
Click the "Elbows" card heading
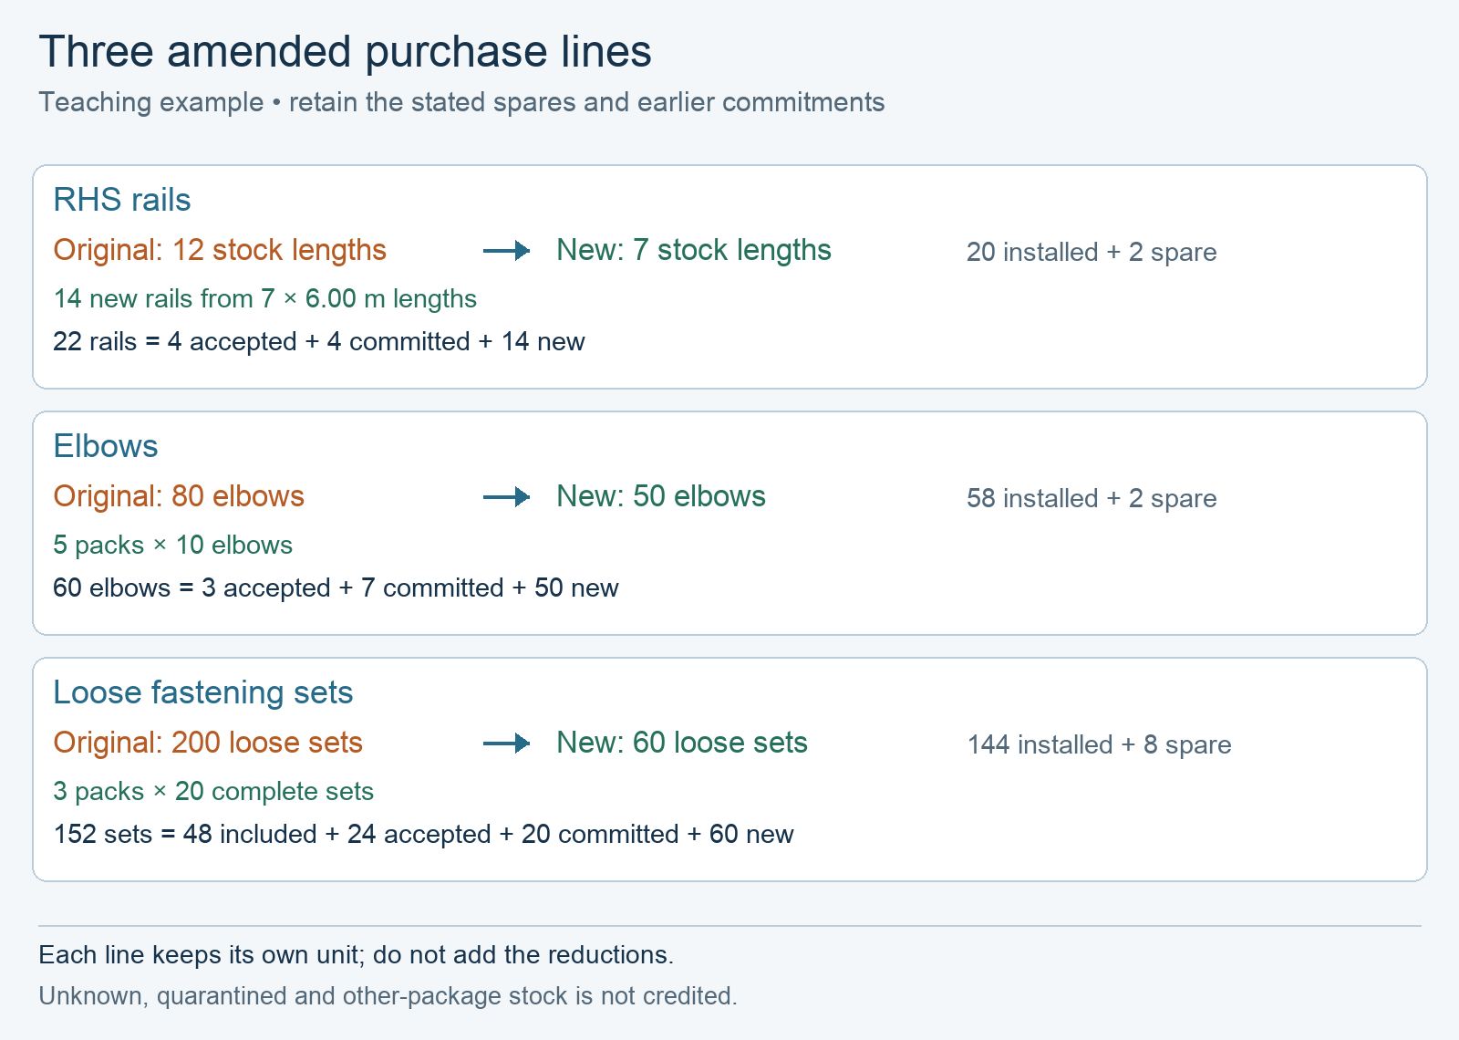click(x=106, y=446)
